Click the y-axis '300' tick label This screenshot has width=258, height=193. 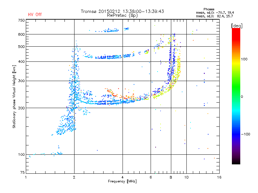coord(21,81)
